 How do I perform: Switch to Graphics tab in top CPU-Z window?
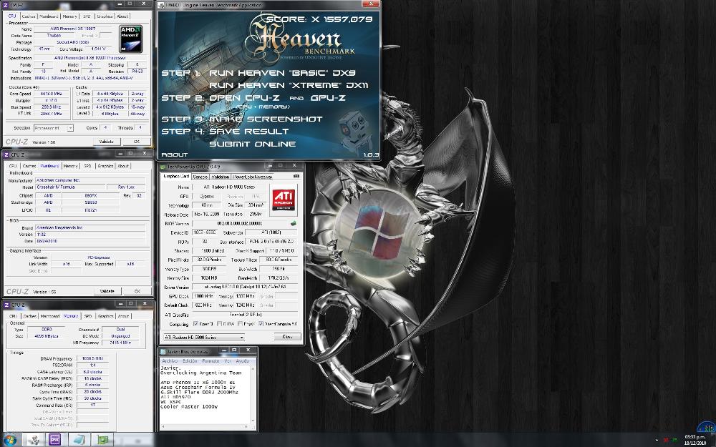tap(105, 16)
